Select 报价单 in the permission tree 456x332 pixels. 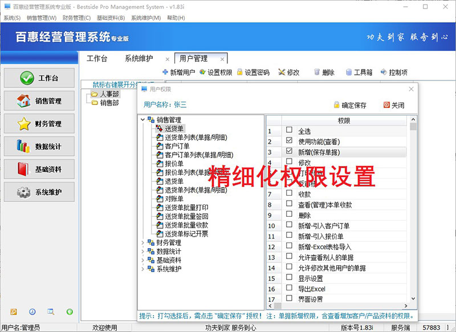174,164
